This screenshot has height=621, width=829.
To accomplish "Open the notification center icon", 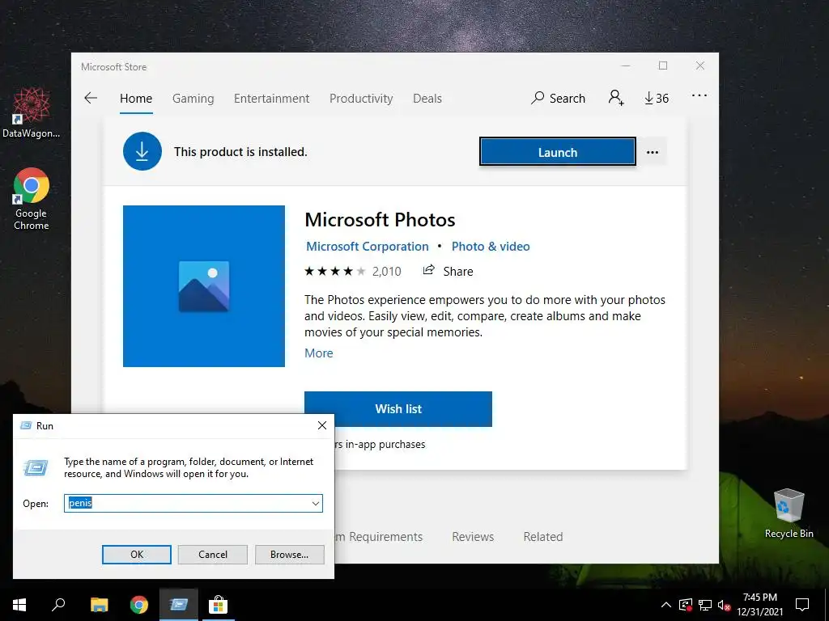I will click(802, 605).
